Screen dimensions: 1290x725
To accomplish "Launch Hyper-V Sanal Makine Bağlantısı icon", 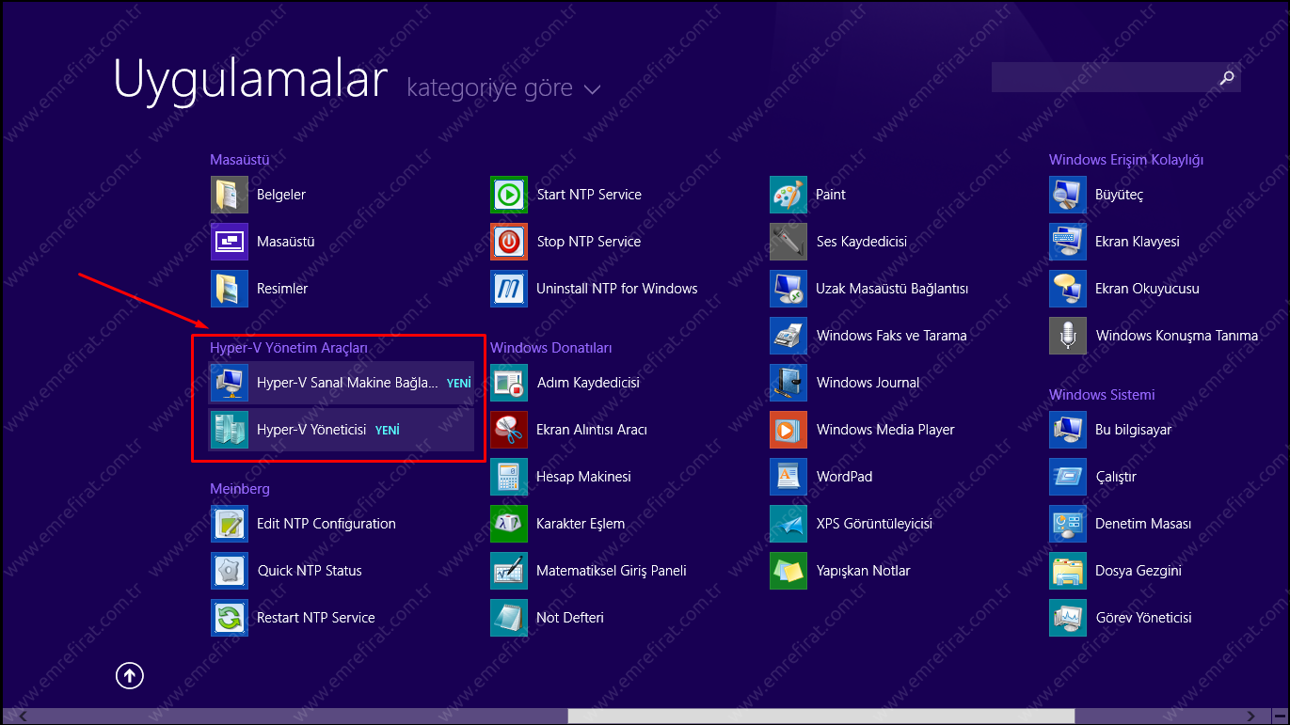I will (x=230, y=383).
